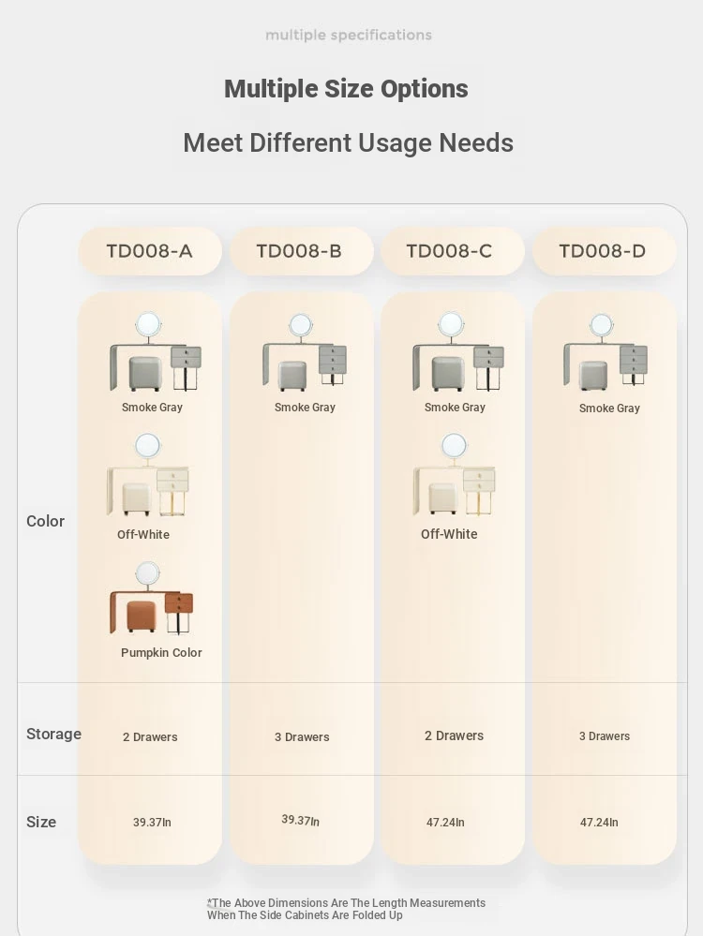This screenshot has height=936, width=703.
Task: Click the Storage row heading
Action: click(x=53, y=734)
